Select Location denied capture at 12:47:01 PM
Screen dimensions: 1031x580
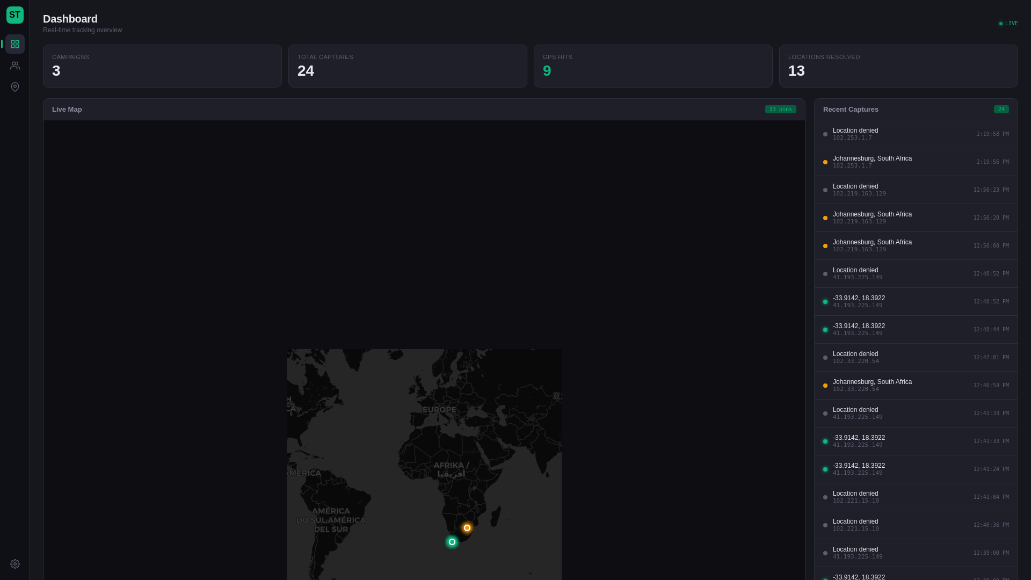click(916, 358)
